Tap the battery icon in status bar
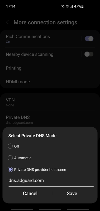Screen dimensions: 100x211 pyautogui.click(x=83, y=6)
